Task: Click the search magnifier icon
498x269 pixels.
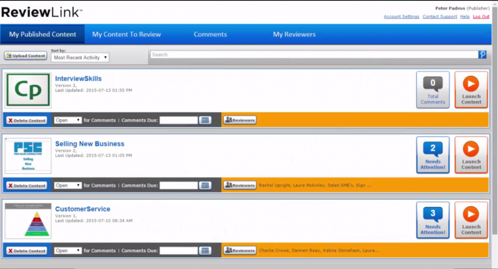Action: tap(482, 55)
